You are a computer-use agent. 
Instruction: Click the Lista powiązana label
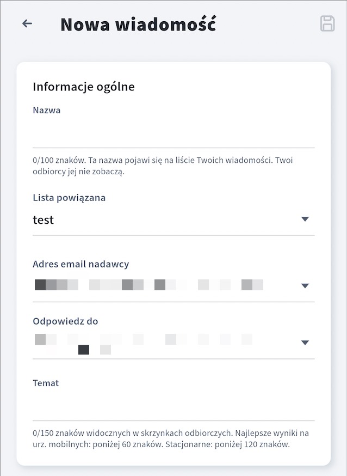69,198
